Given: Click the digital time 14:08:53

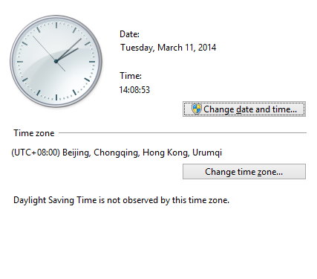Looking at the screenshot, I should [x=134, y=90].
